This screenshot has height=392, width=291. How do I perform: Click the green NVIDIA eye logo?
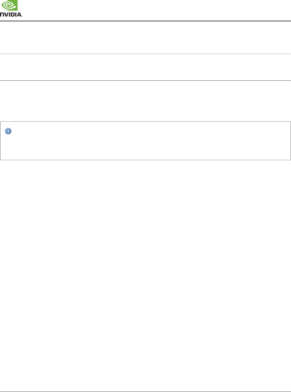click(x=8, y=6)
